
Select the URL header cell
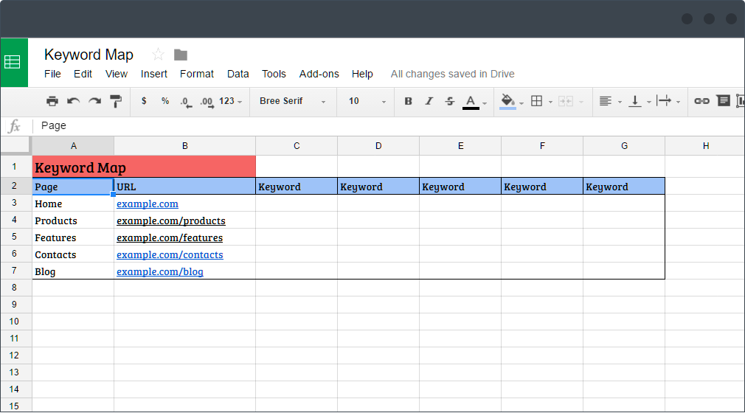pyautogui.click(x=185, y=187)
